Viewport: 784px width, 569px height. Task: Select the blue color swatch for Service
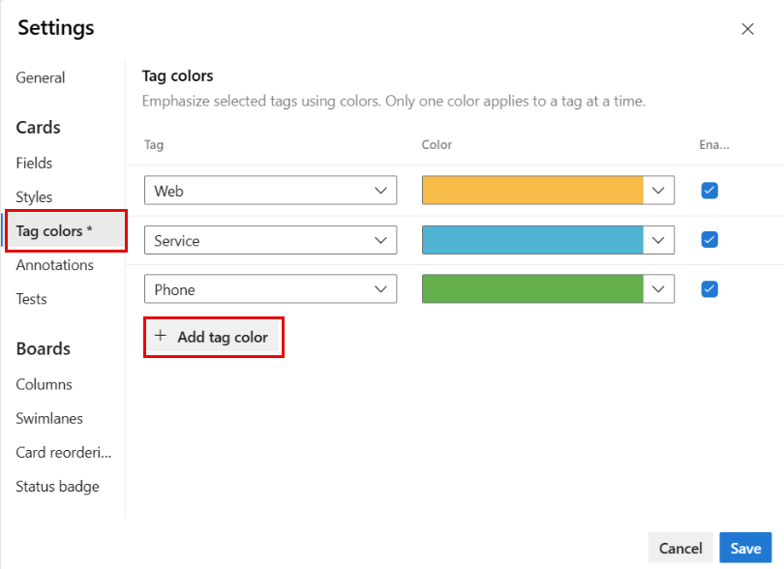[x=533, y=240]
